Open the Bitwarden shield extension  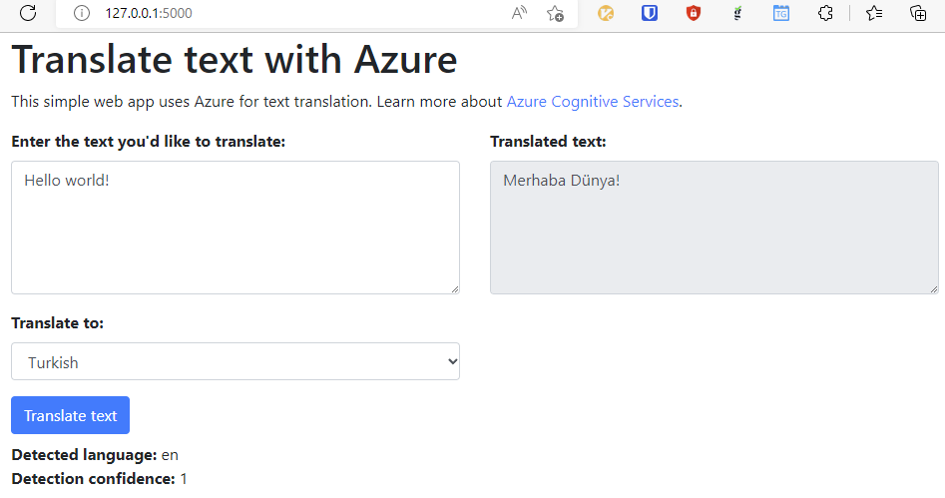point(650,13)
